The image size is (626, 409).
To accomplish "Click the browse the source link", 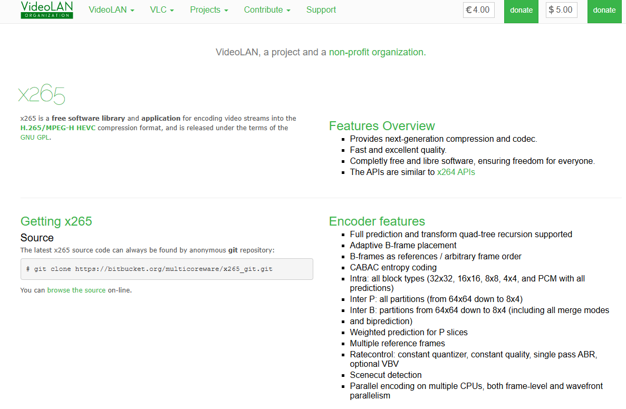I will tap(76, 290).
